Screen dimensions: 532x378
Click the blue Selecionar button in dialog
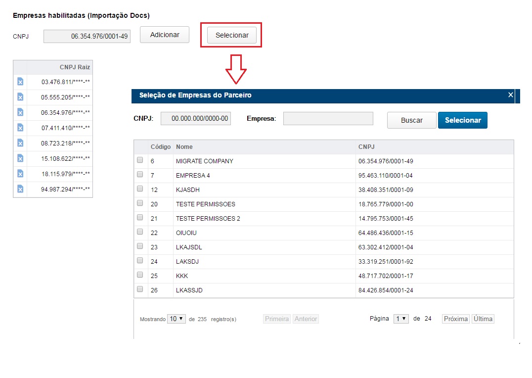coord(462,120)
